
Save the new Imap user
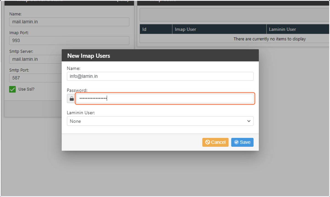[x=242, y=142]
